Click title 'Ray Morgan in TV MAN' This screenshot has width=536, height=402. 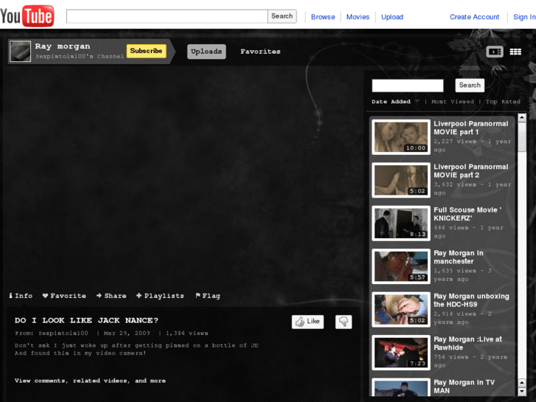point(464,387)
